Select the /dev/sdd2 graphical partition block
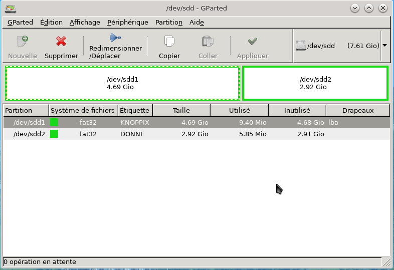The image size is (394, 270). pyautogui.click(x=315, y=83)
